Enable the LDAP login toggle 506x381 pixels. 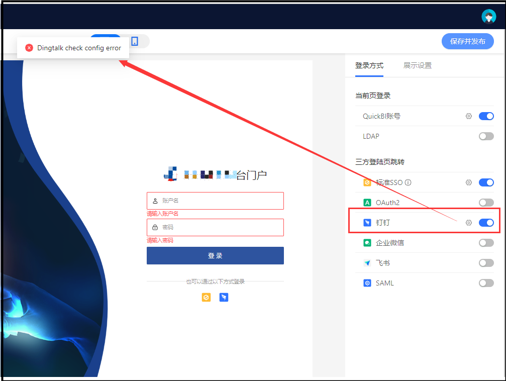486,136
